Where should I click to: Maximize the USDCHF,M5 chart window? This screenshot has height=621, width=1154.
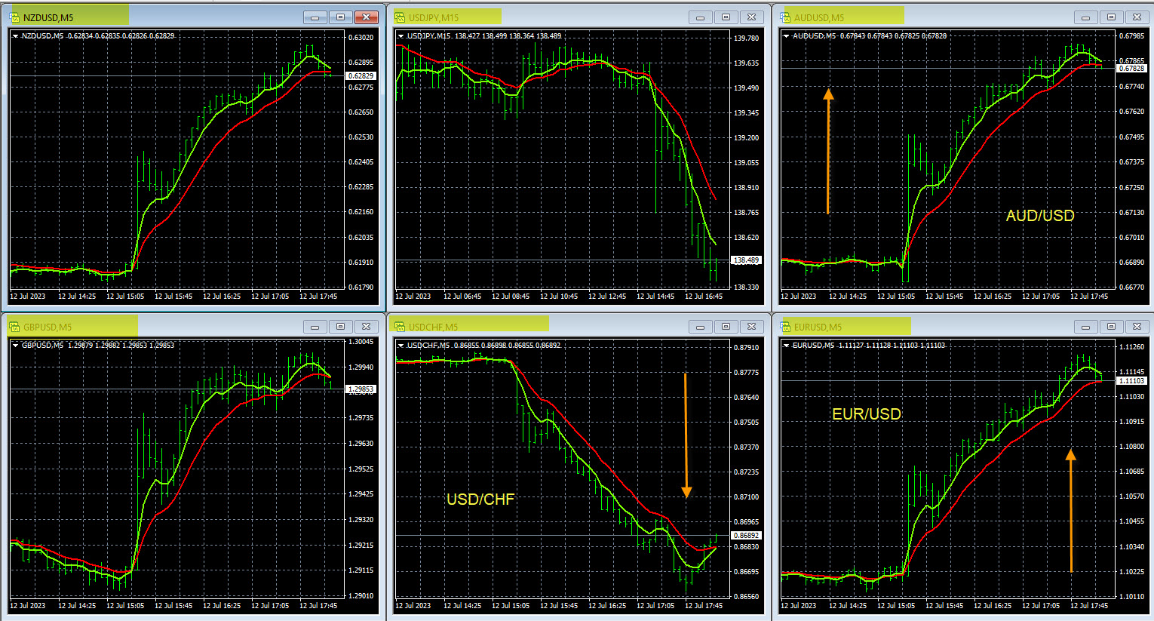(726, 327)
